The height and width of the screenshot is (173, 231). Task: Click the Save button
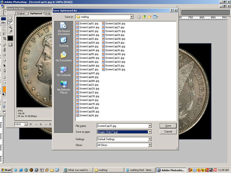click(x=168, y=126)
